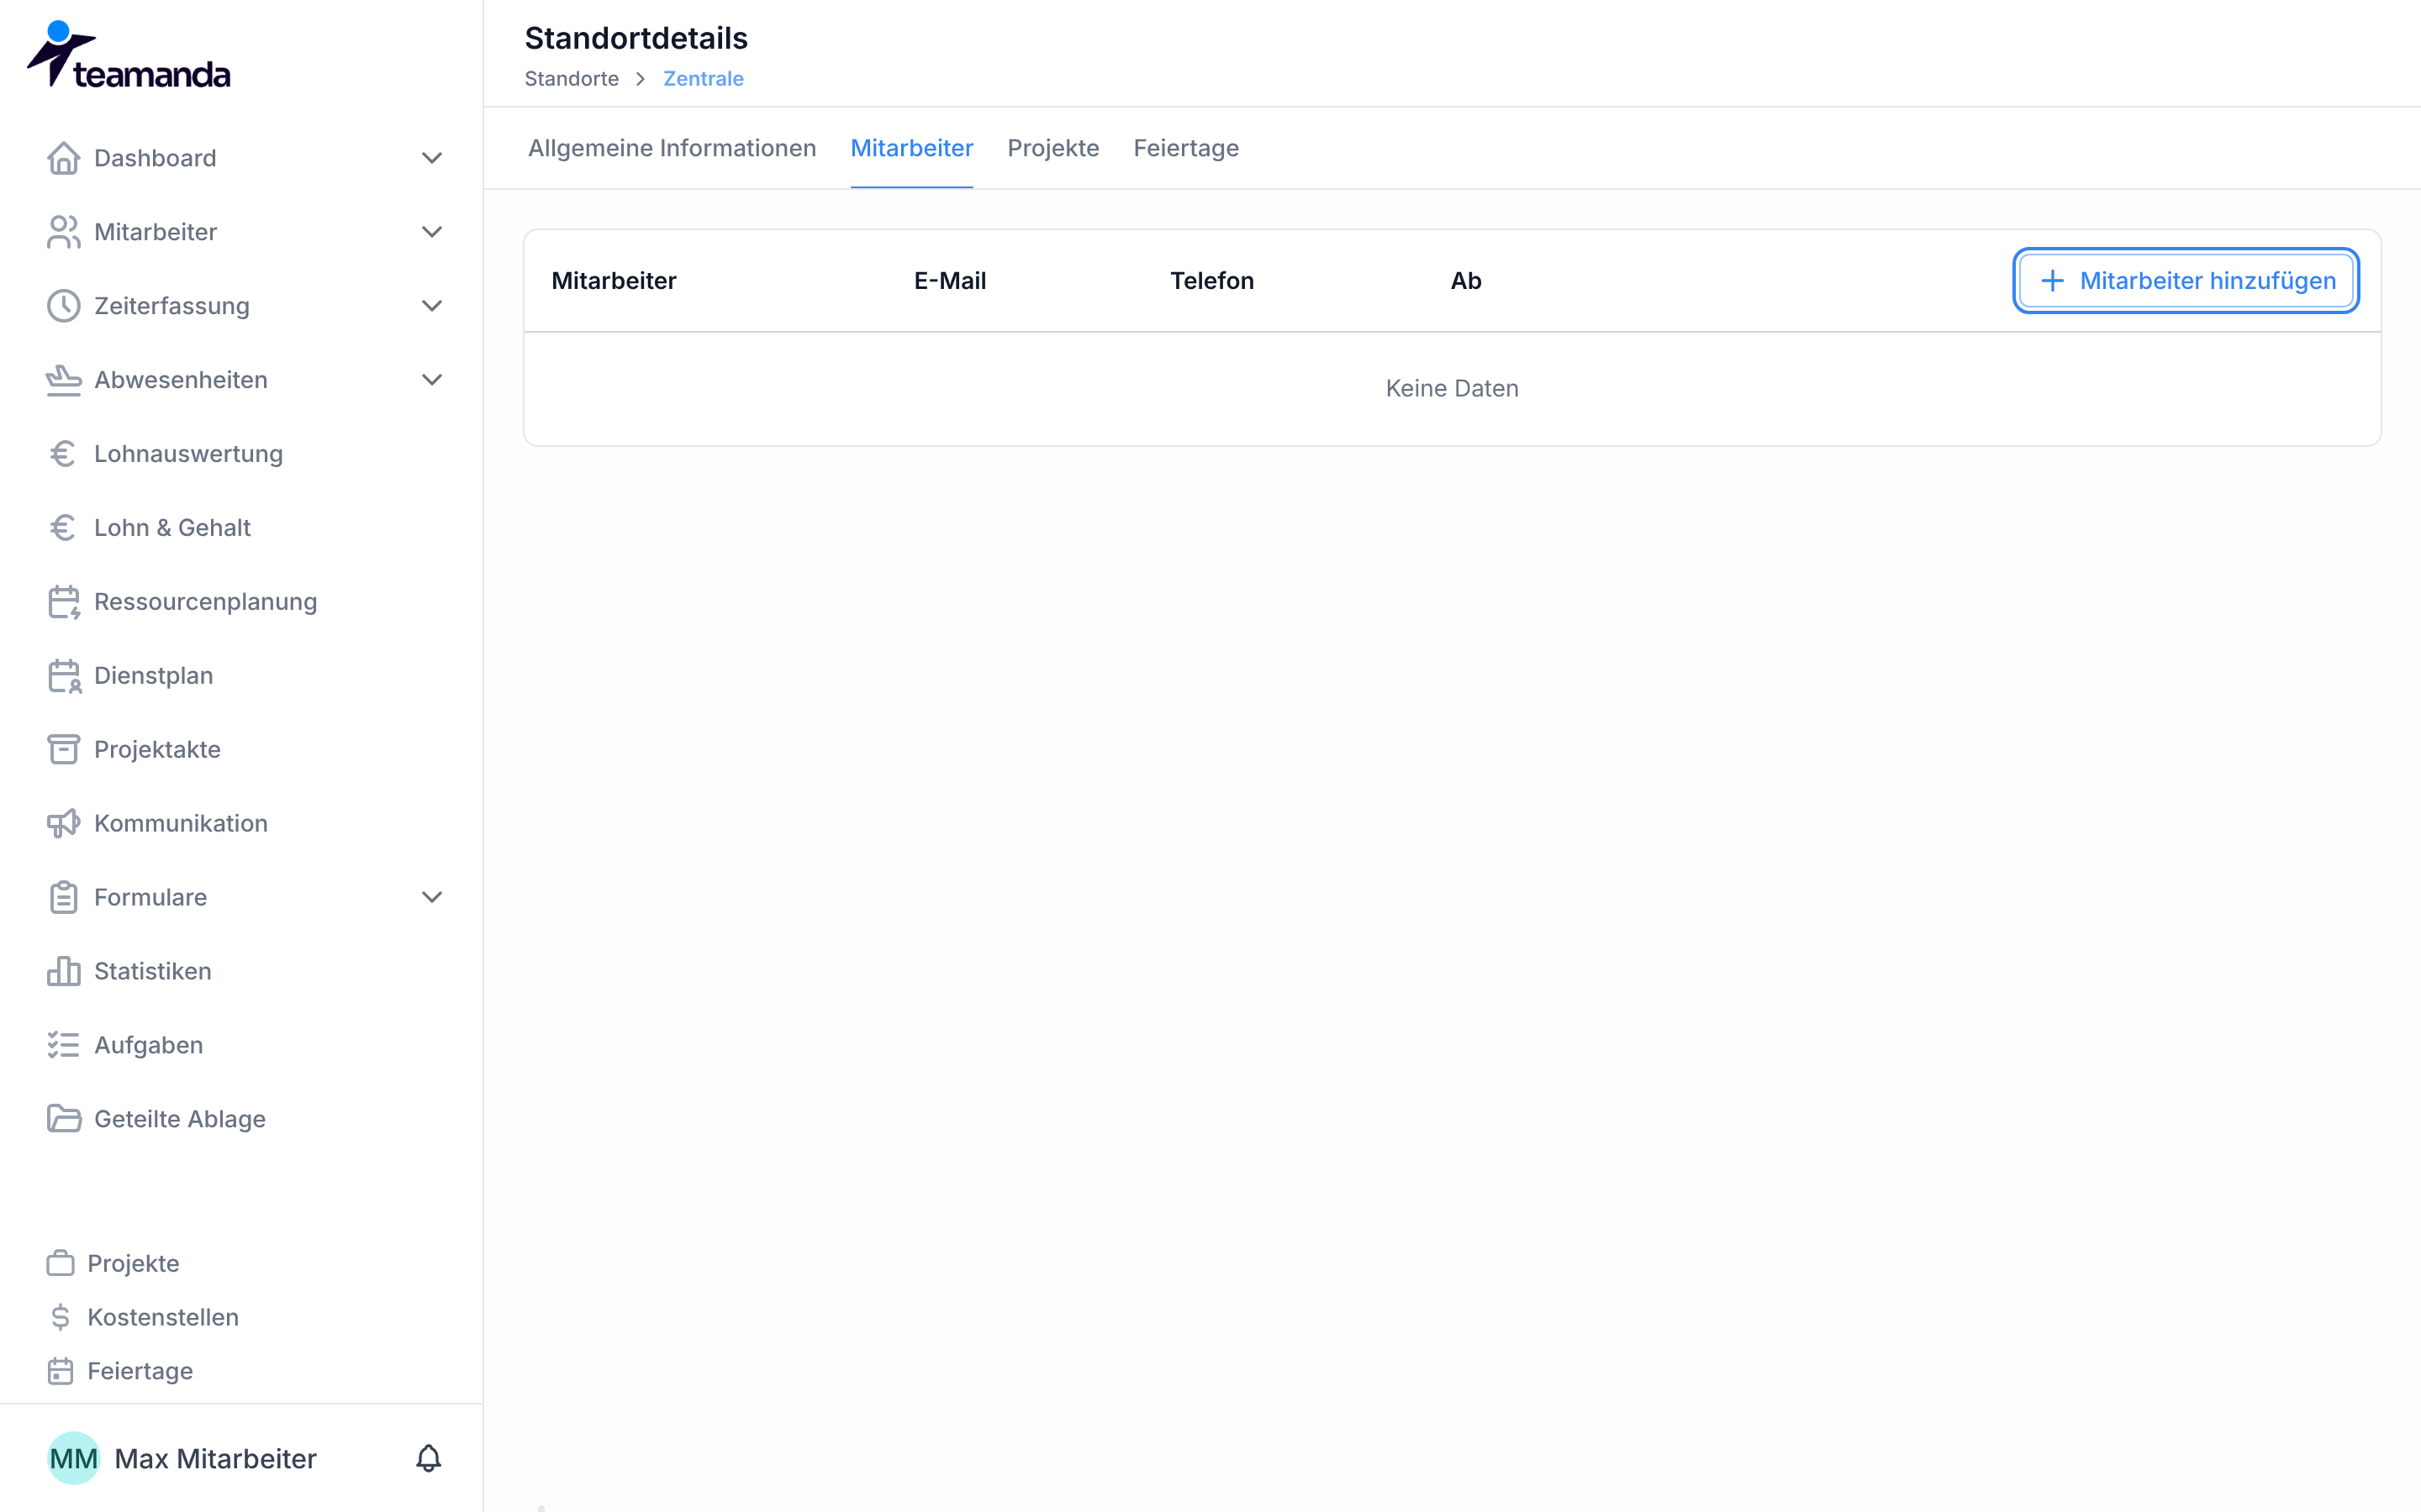Image resolution: width=2421 pixels, height=1512 pixels.
Task: Expand the Abwesenheiten chevron
Action: [x=432, y=380]
